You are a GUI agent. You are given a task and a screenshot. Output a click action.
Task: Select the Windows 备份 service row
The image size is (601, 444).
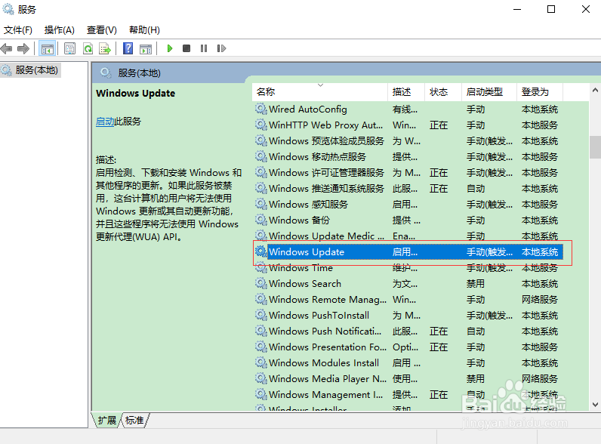pos(408,220)
